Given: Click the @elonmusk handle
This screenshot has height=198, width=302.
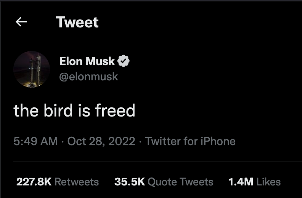Looking at the screenshot, I should [88, 77].
